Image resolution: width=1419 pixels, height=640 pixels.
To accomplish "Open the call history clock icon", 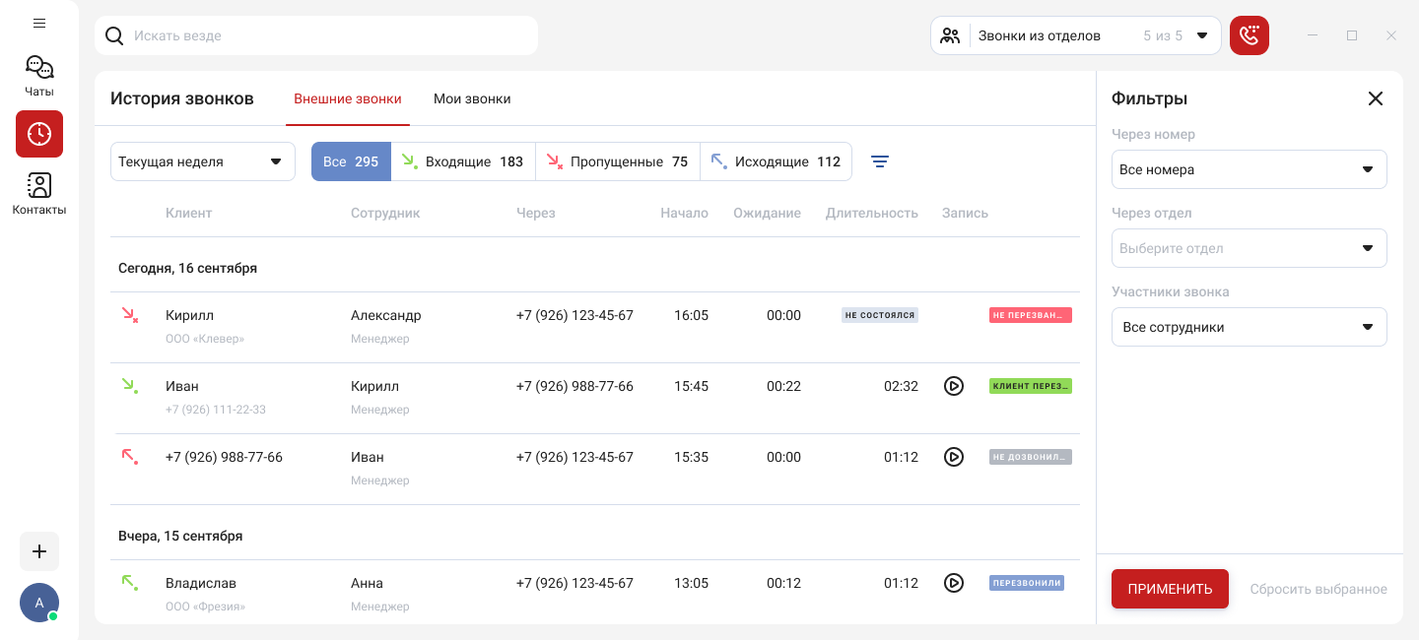I will [x=39, y=134].
